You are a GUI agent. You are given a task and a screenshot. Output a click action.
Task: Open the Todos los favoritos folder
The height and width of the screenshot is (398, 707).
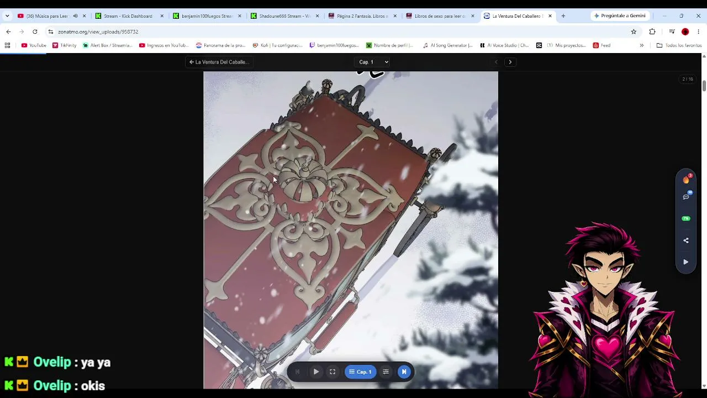click(x=679, y=45)
